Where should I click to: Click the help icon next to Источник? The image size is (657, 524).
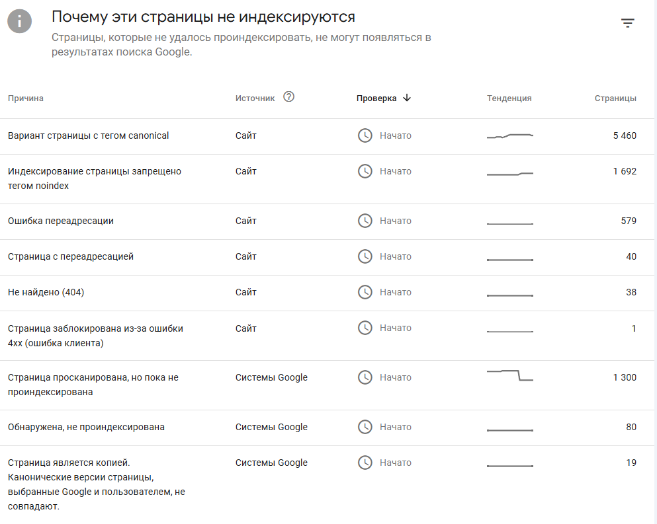[x=288, y=96]
